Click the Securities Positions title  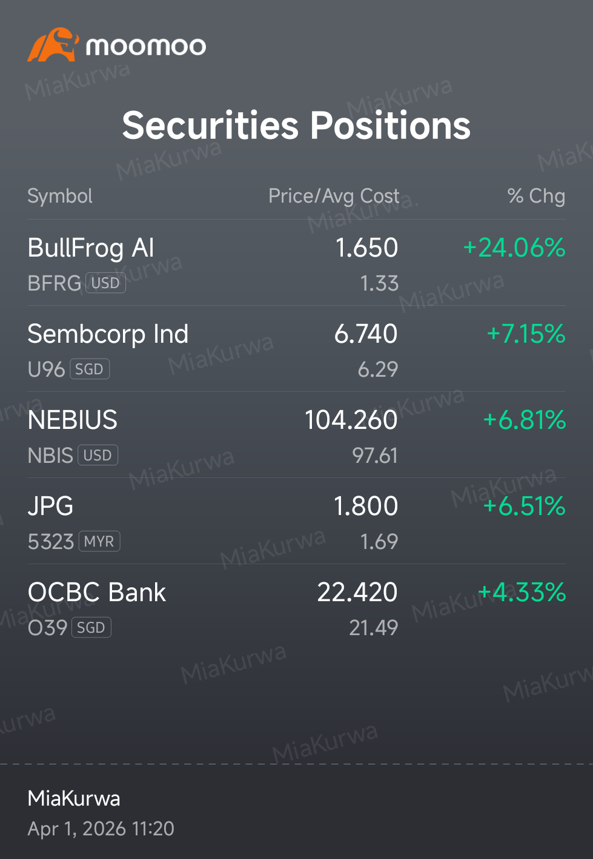click(x=296, y=126)
